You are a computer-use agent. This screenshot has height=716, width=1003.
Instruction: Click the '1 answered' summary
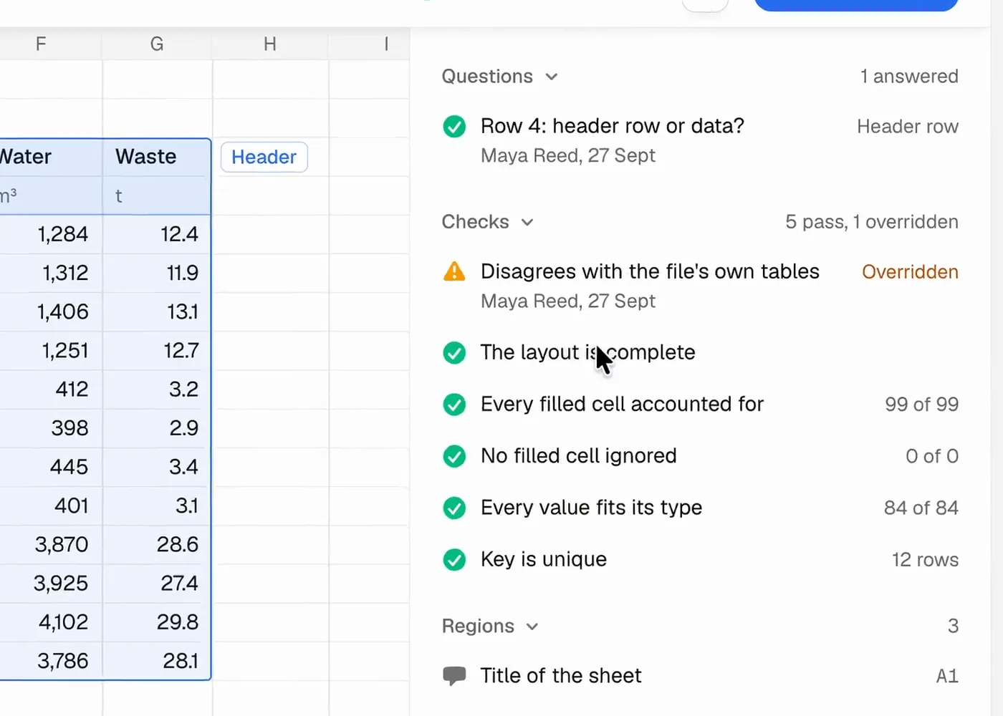point(909,77)
